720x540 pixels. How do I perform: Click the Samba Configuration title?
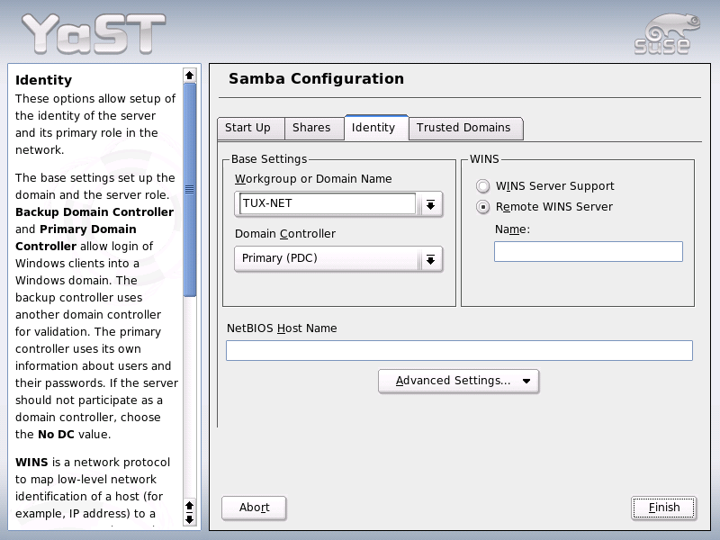317,78
